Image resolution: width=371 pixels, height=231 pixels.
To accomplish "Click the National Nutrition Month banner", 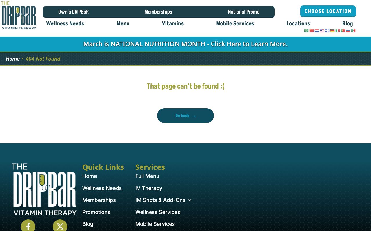I will tap(185, 44).
